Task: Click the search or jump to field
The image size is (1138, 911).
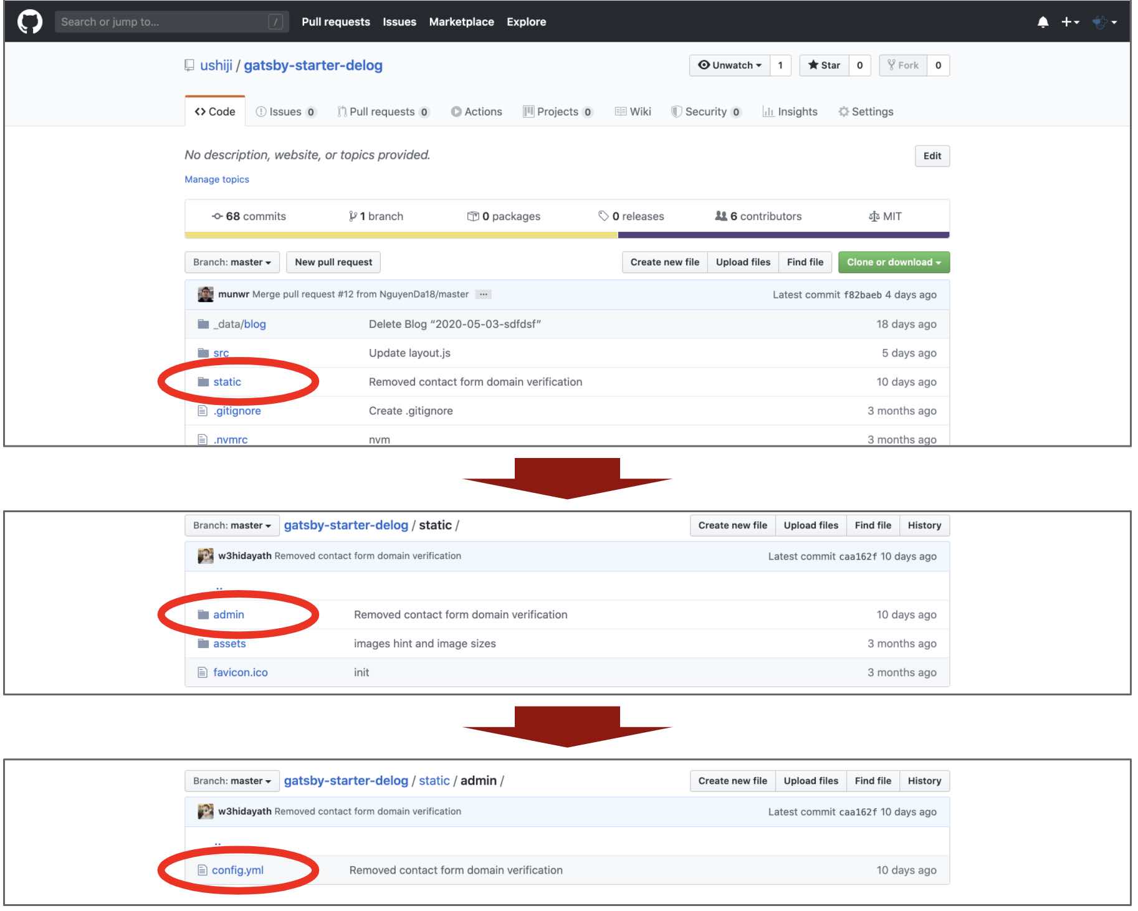Action: pyautogui.click(x=171, y=22)
